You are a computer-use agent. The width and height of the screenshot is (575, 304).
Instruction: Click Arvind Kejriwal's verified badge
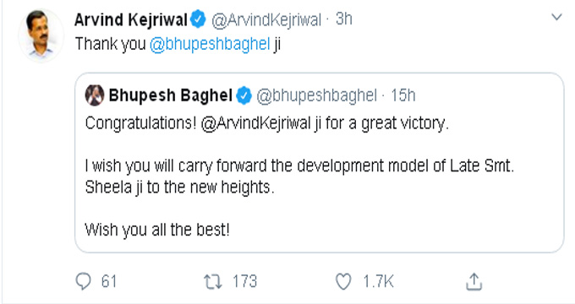199,19
